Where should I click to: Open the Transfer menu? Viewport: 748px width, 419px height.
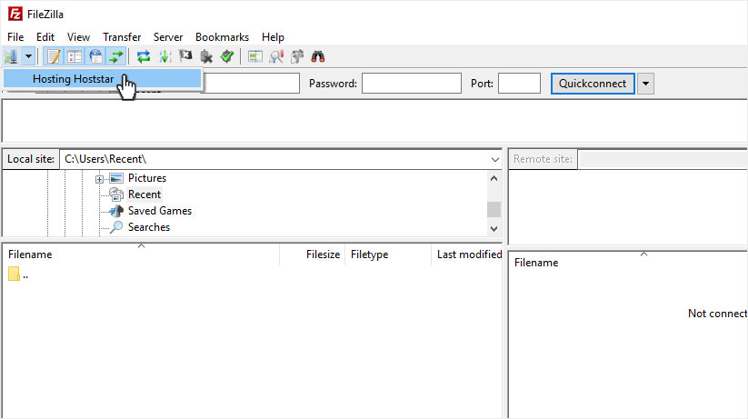[122, 37]
